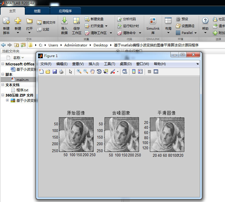Click Find Files (查找文件) icon

tap(39, 22)
